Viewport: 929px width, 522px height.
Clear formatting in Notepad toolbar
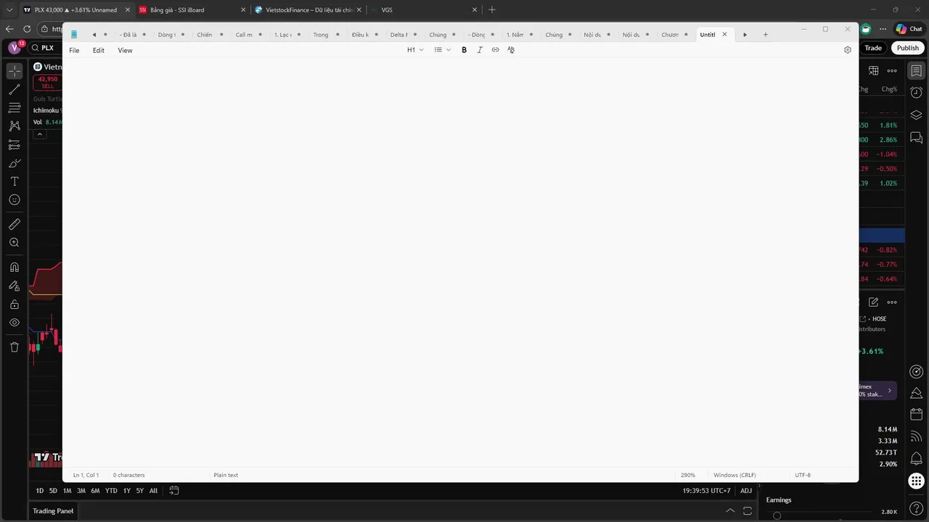click(x=511, y=50)
